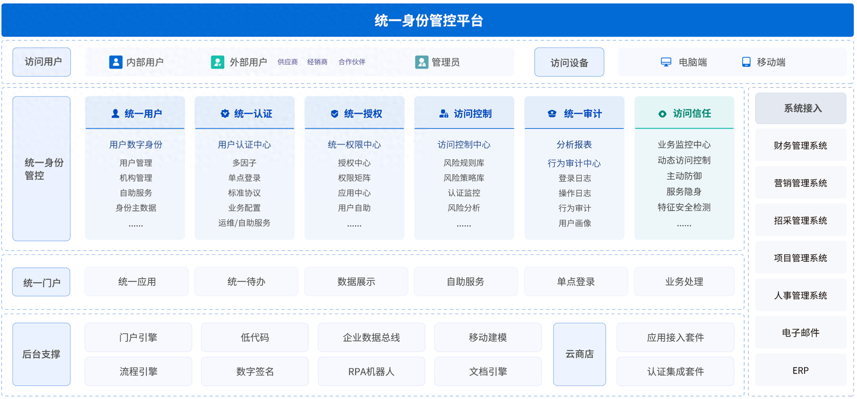Click the 统一授权 shield icon

335,114
